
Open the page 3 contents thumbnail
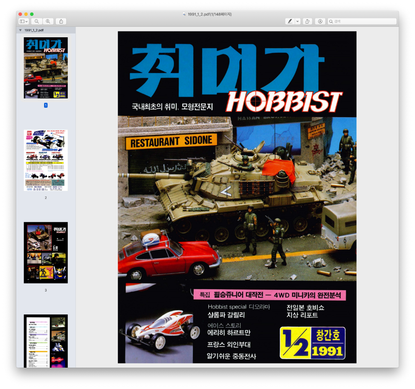point(46,252)
